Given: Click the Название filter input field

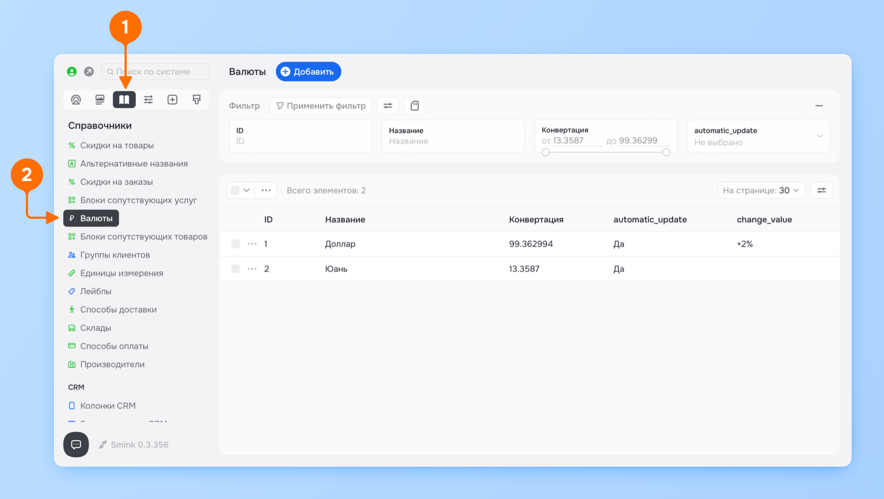Looking at the screenshot, I should [x=453, y=136].
